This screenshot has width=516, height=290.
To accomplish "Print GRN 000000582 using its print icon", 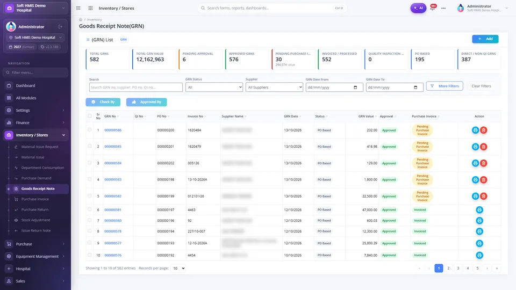I will [x=475, y=197].
